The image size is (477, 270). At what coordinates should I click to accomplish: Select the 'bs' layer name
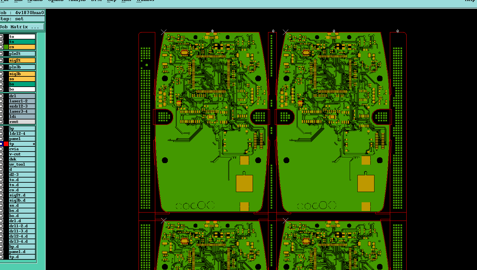(22, 84)
